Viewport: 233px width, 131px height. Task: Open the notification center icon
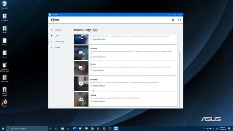coord(229,128)
